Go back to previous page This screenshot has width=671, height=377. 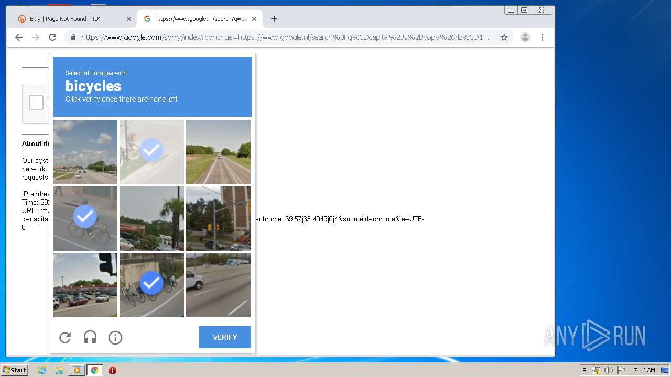pyautogui.click(x=19, y=37)
